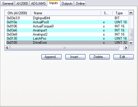Click the INT 16 type of ActualTorque0
This screenshot has width=138, height=107.
click(120, 26)
